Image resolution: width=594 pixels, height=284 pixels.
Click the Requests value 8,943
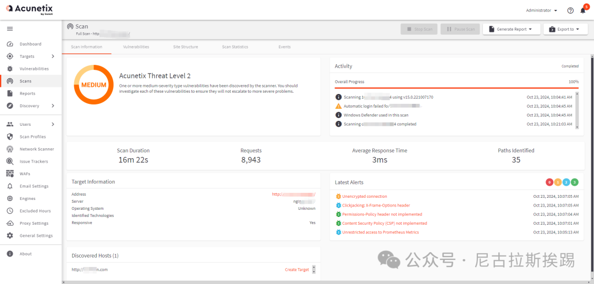[x=251, y=160]
